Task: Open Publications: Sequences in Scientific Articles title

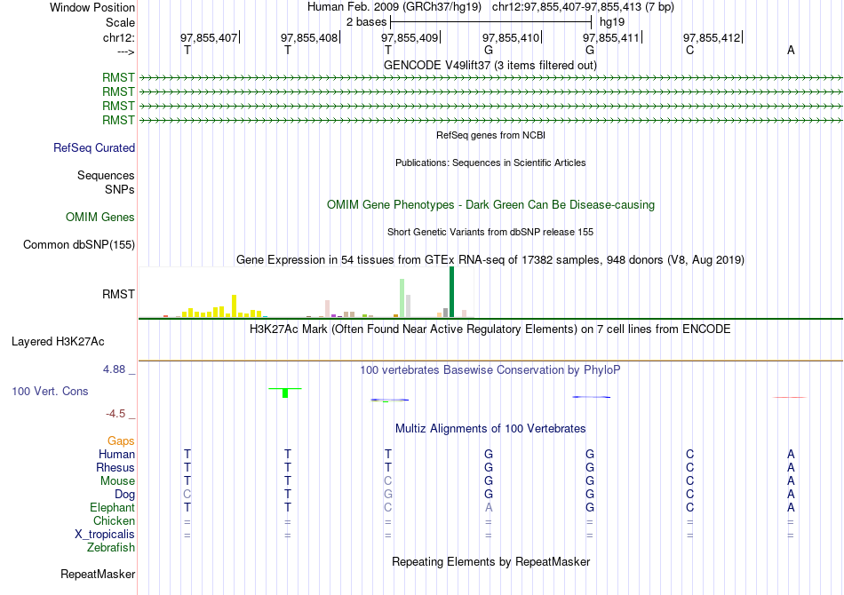Action: tap(490, 163)
